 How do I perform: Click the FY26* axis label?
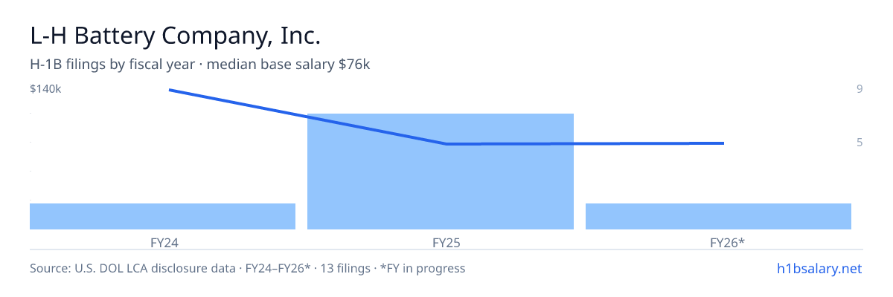tap(727, 242)
